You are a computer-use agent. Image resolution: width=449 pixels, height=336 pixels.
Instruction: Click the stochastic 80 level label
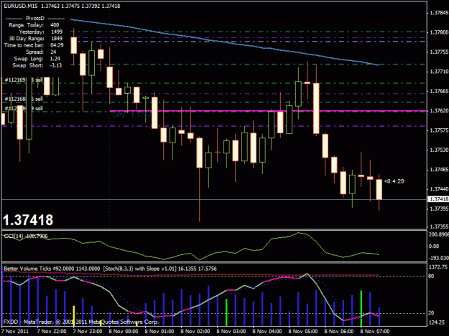click(431, 276)
